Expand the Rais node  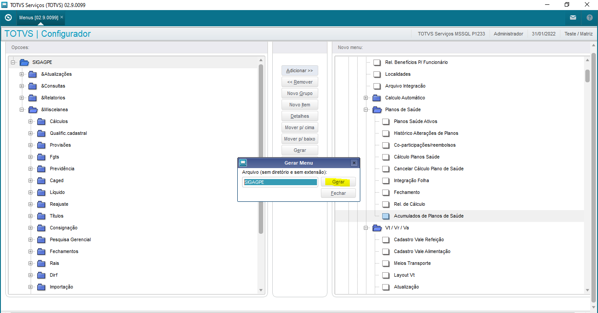point(31,263)
